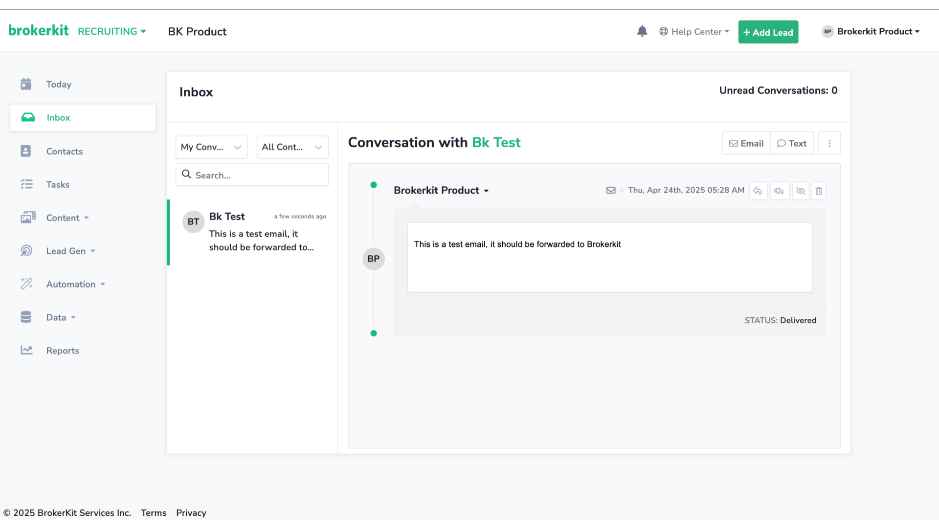Click the Reports chart icon
This screenshot has height=528, width=939.
pyautogui.click(x=26, y=351)
